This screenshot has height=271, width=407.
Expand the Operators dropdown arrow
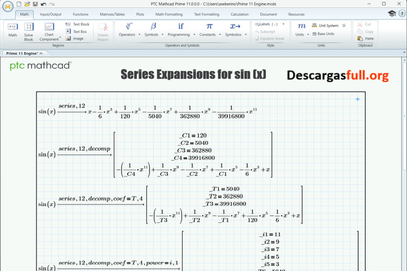point(139,35)
